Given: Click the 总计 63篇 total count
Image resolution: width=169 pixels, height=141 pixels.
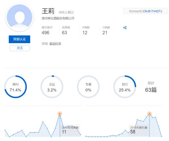Looking at the screenshot, I should pyautogui.click(x=151, y=87).
